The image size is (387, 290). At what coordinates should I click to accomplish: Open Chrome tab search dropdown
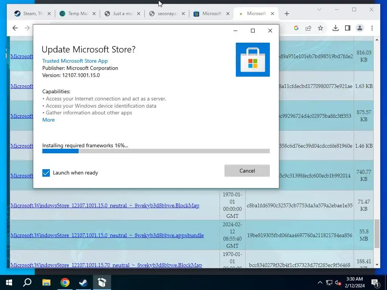coord(319,9)
